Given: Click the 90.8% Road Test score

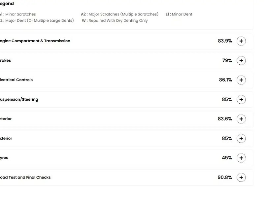Looking at the screenshot, I should click(225, 177).
